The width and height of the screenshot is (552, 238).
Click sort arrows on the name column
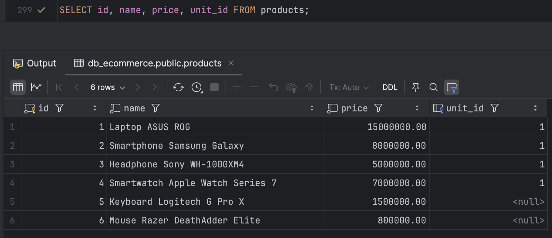312,108
